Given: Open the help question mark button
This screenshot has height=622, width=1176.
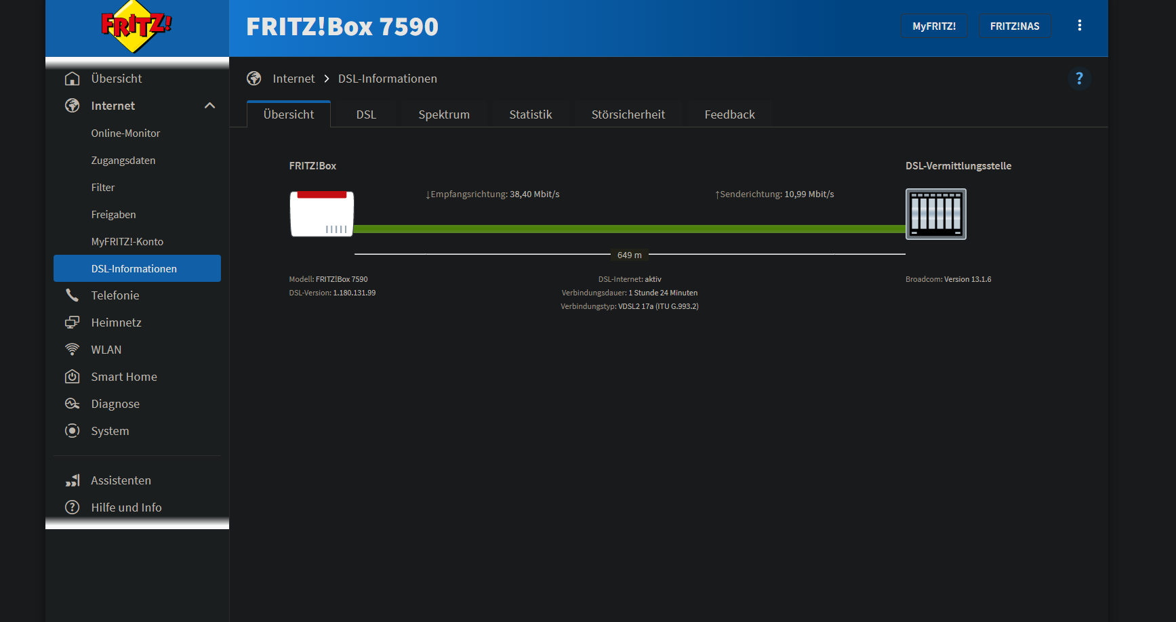Looking at the screenshot, I should tap(1080, 79).
